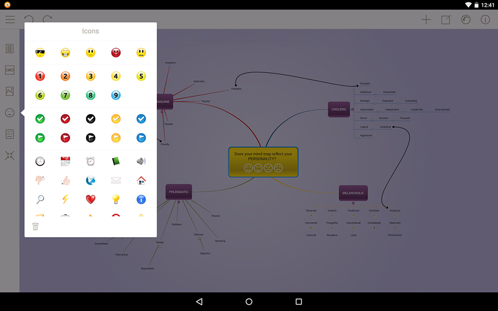This screenshot has height=311, width=498.
Task: Undo the last action
Action: 29,19
